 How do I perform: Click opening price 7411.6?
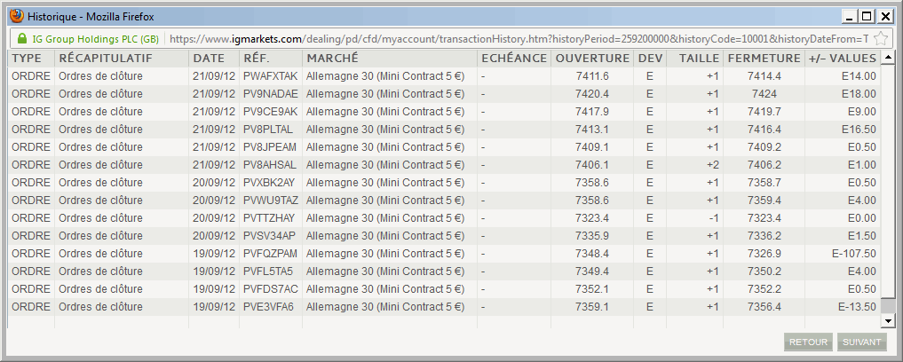pyautogui.click(x=592, y=76)
